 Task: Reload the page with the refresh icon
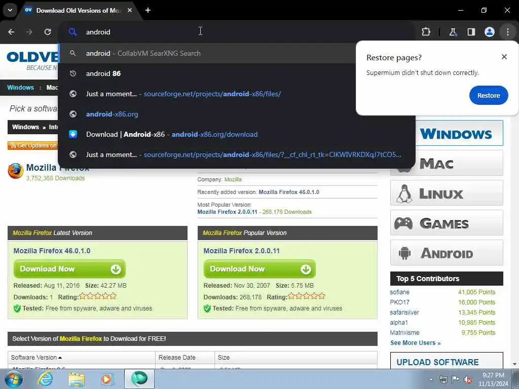(48, 32)
